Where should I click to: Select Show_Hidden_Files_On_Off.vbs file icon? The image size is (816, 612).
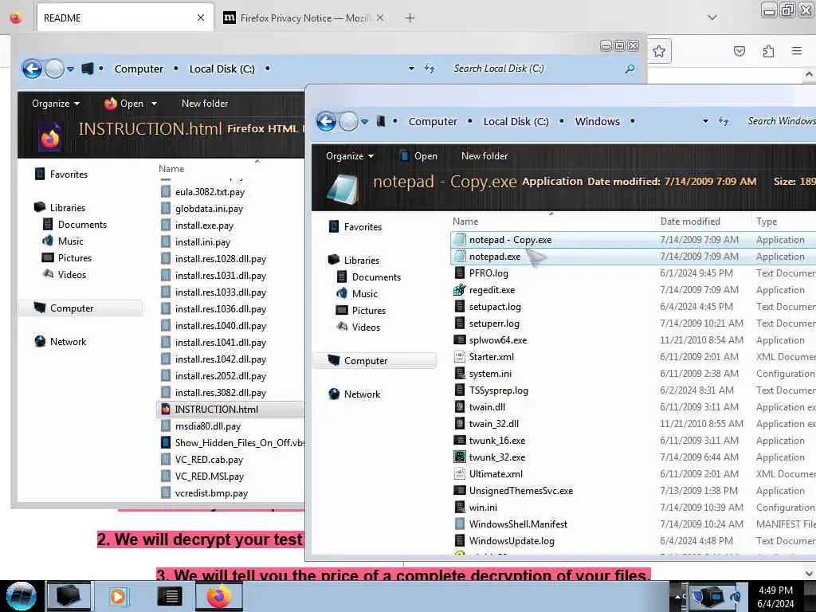[x=166, y=443]
